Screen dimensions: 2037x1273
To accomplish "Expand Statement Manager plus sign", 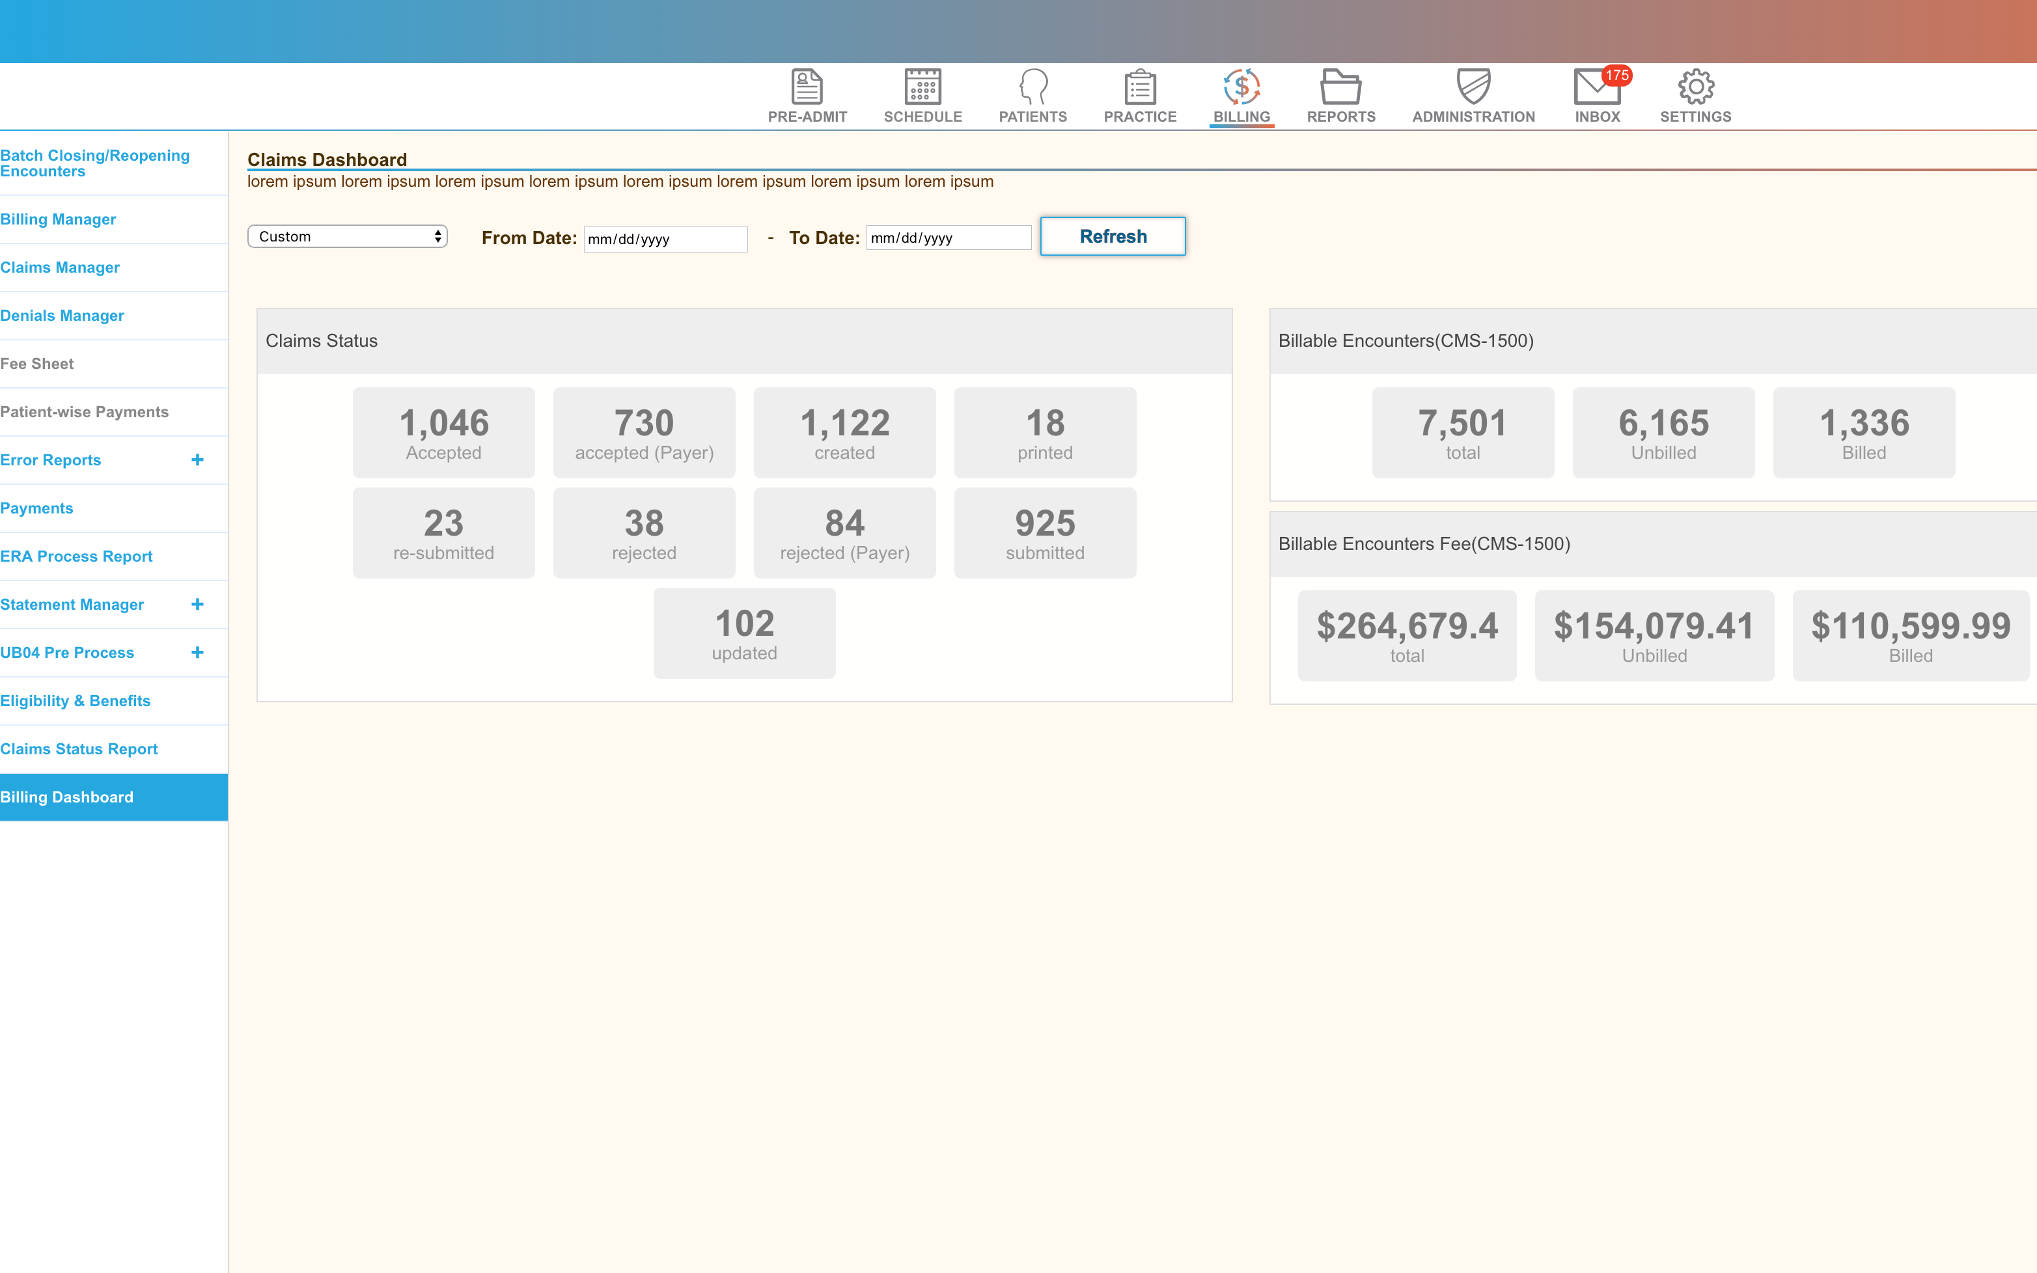I will click(x=197, y=605).
